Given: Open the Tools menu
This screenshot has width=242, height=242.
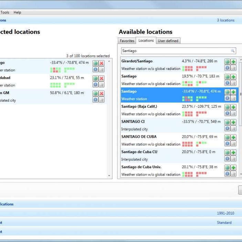Looking at the screenshot, I should pyautogui.click(x=5, y=12).
